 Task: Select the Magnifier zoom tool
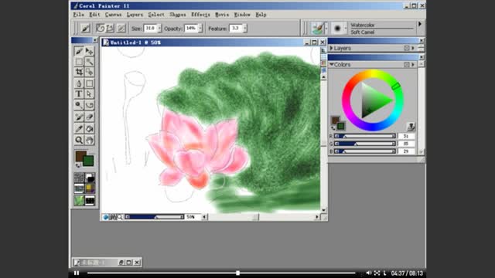point(79,140)
